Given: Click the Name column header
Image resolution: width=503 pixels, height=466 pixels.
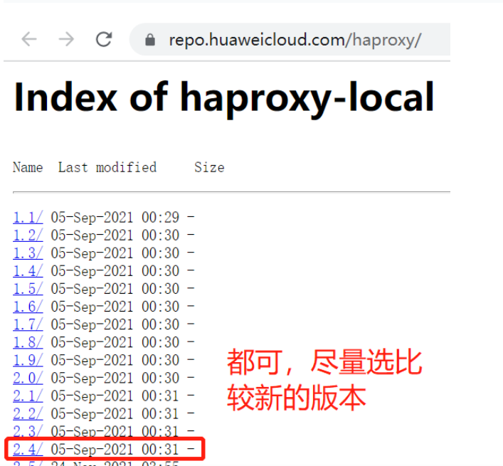Looking at the screenshot, I should click(x=28, y=167).
